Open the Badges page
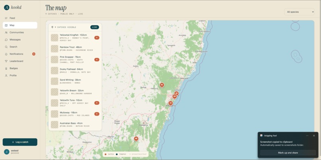This screenshot has height=160, width=321. [x=20, y=68]
